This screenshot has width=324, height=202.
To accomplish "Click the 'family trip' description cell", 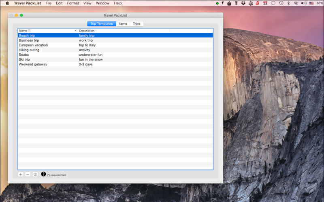I will [x=87, y=36].
